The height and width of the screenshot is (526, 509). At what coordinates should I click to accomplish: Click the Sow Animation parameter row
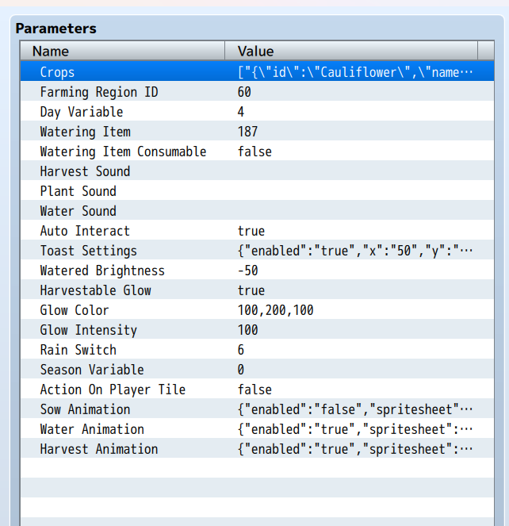[85, 409]
